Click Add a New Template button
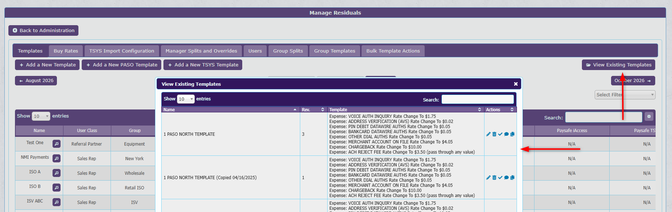This screenshot has width=672, height=212. click(47, 65)
